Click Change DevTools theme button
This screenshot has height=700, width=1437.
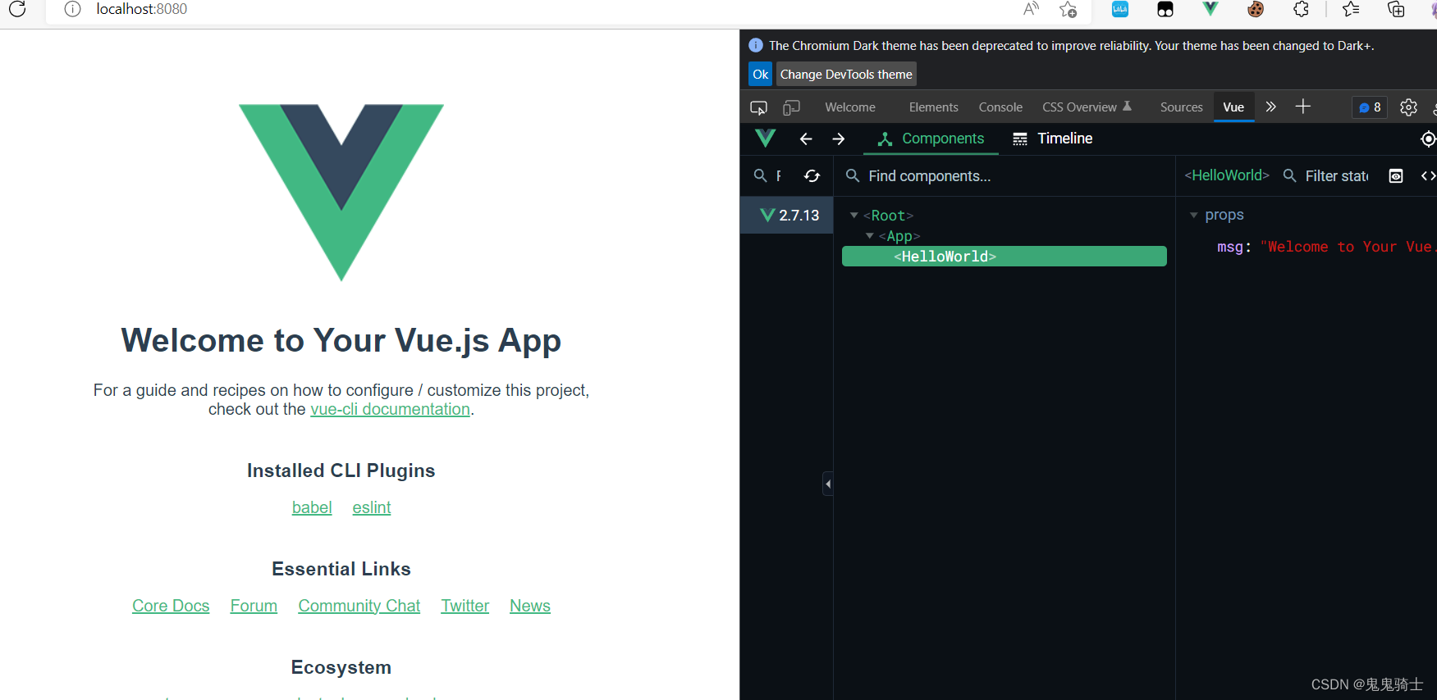[846, 75]
